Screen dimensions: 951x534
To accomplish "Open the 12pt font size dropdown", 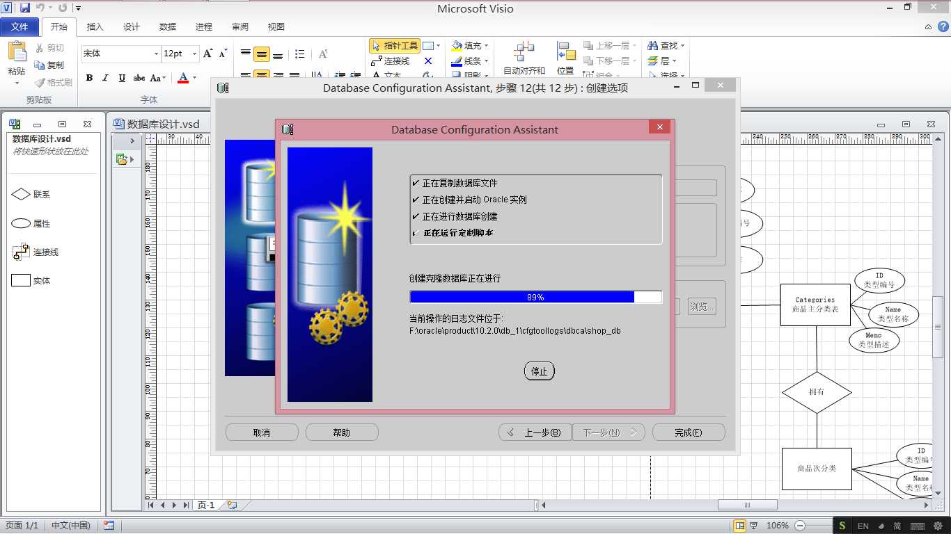I will coord(194,54).
